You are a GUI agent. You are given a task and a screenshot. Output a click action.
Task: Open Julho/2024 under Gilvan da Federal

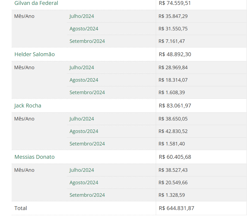[x=82, y=16]
